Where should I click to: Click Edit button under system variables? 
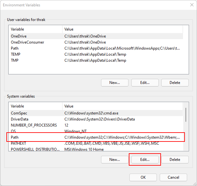coord(145,160)
